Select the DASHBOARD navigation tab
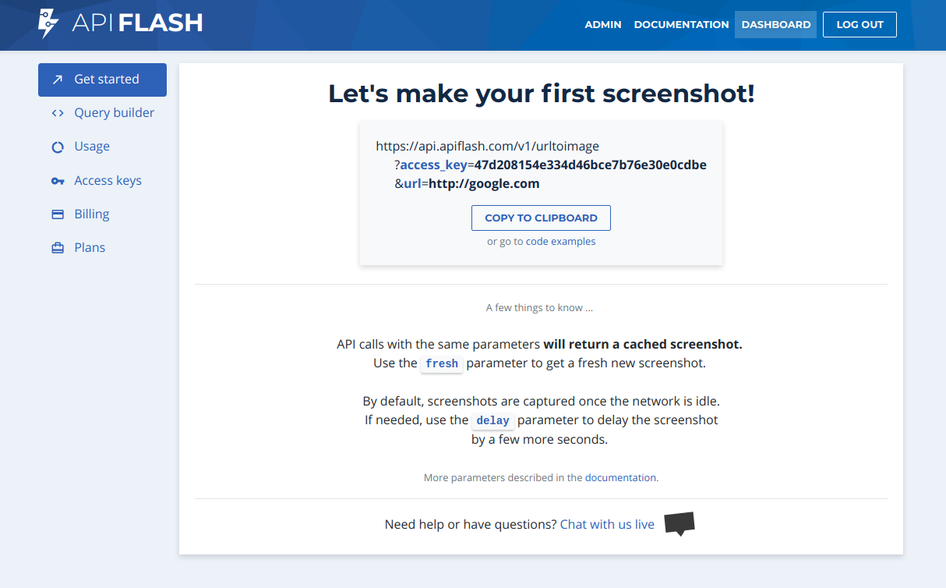 point(775,24)
